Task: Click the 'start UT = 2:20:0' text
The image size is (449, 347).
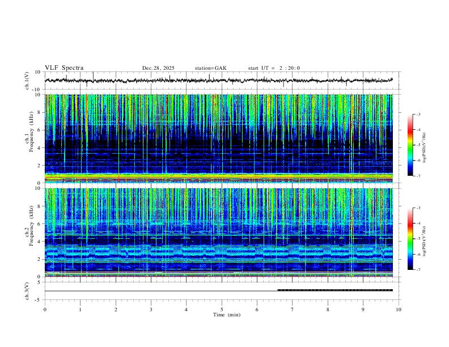Action: coord(274,68)
